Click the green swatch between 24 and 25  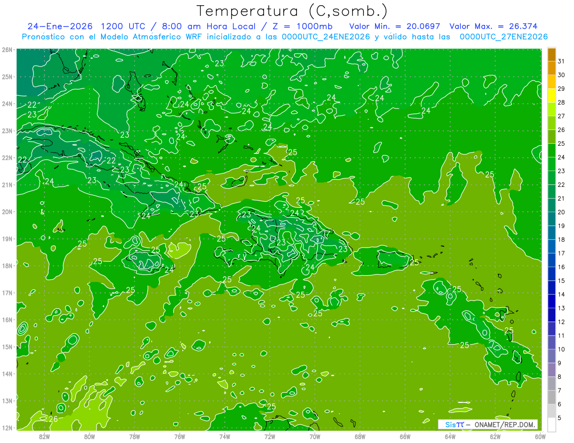pos(552,151)
